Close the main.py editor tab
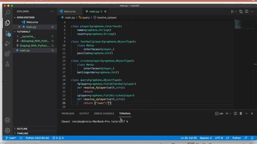 pos(105,12)
